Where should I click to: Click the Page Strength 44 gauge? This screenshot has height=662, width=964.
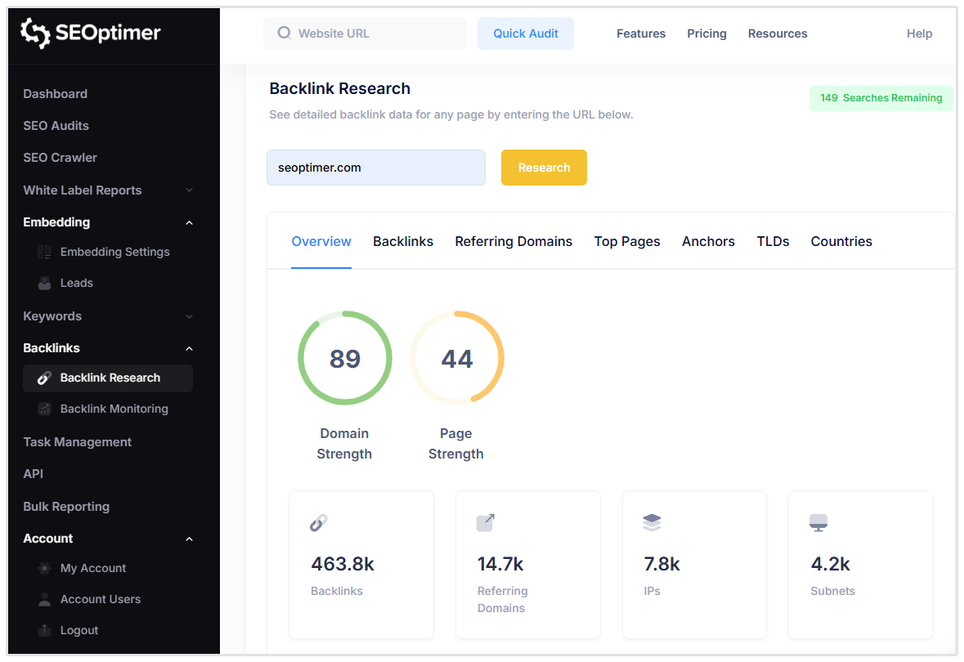pos(457,358)
